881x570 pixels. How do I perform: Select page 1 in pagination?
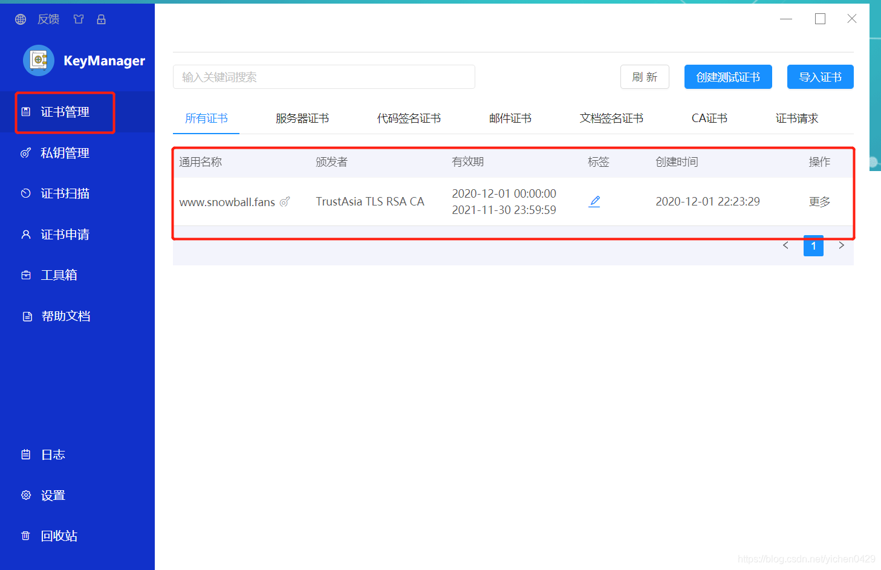(x=813, y=245)
